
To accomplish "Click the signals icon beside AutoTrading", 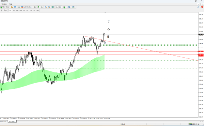I will pyautogui.click(x=19, y=7).
